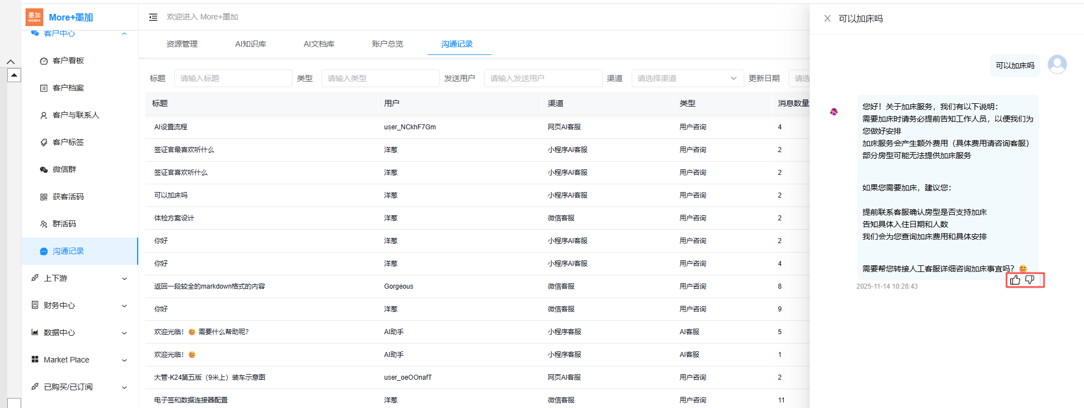Image resolution: width=1084 pixels, height=408 pixels.
Task: Open 客户看板 from the sidebar
Action: point(68,61)
